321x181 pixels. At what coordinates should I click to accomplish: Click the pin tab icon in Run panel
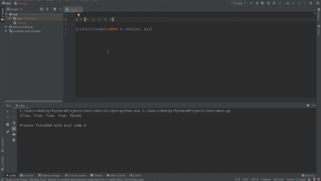pos(8,132)
